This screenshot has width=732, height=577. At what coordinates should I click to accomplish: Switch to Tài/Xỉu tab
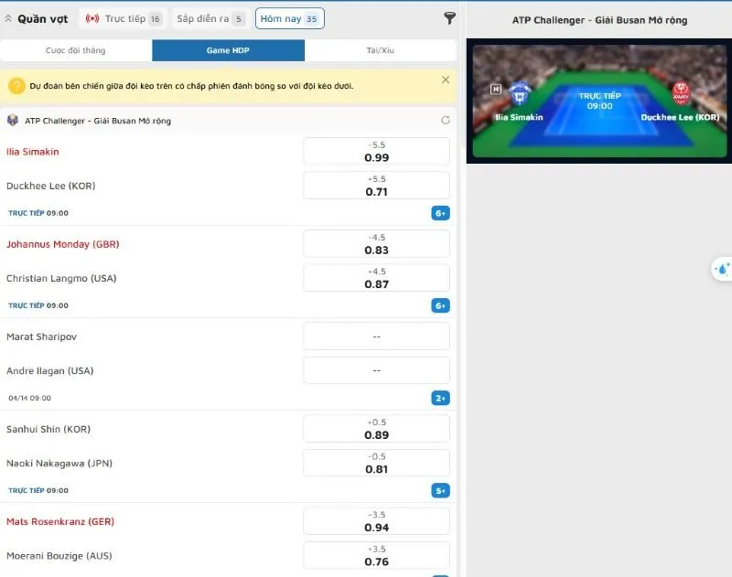click(x=380, y=51)
